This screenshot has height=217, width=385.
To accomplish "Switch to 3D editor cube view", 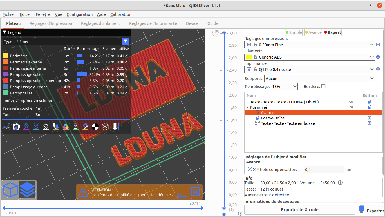I will tap(10, 190).
